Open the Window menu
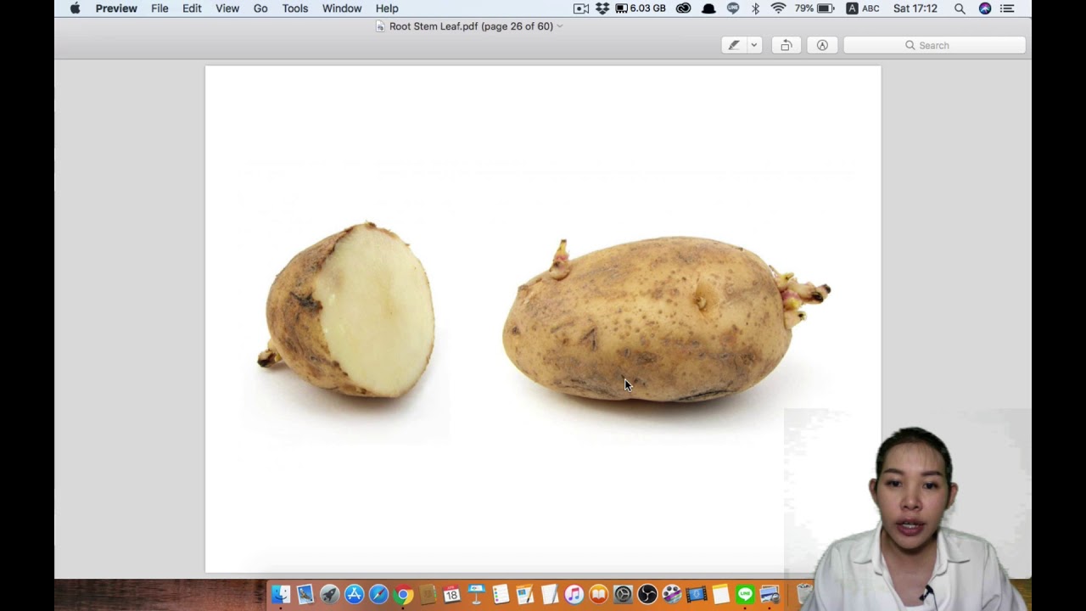1086x611 pixels. (x=342, y=8)
